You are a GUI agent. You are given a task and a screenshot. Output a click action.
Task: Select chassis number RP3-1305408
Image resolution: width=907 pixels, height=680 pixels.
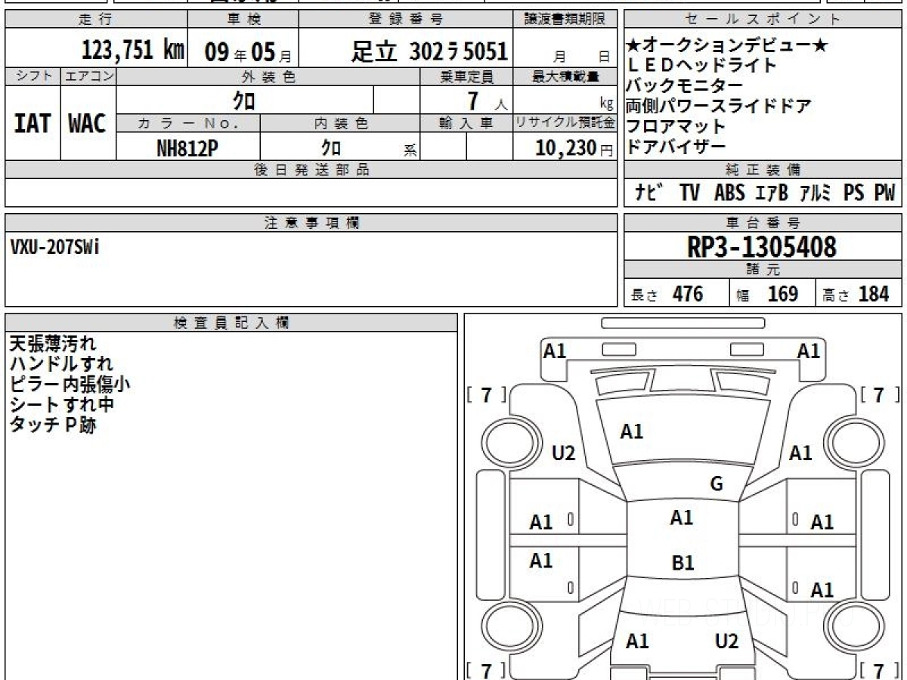pyautogui.click(x=762, y=247)
